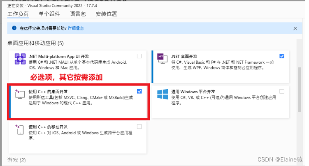Viewport: 309px width, 166px height.
Task: Click the 通用 Windows 平台开发 Windows logo icon
Action: [163, 94]
